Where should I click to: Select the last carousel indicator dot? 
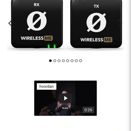(x=81, y=61)
